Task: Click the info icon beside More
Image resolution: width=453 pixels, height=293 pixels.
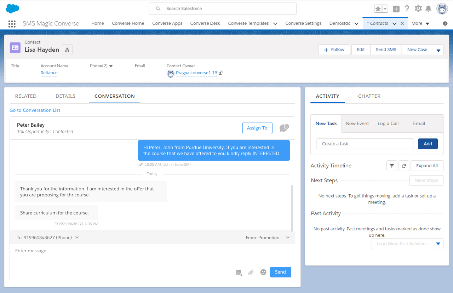Action: pyautogui.click(x=445, y=23)
